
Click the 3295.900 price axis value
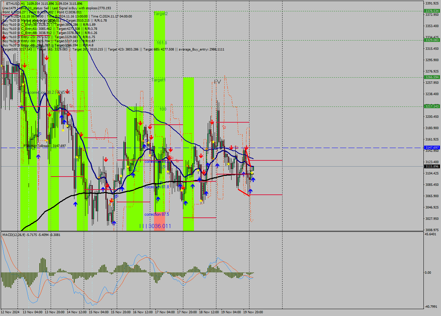[432, 60]
